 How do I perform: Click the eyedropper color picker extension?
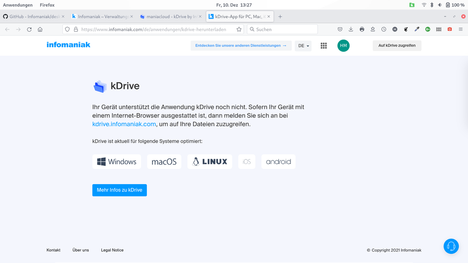417,29
